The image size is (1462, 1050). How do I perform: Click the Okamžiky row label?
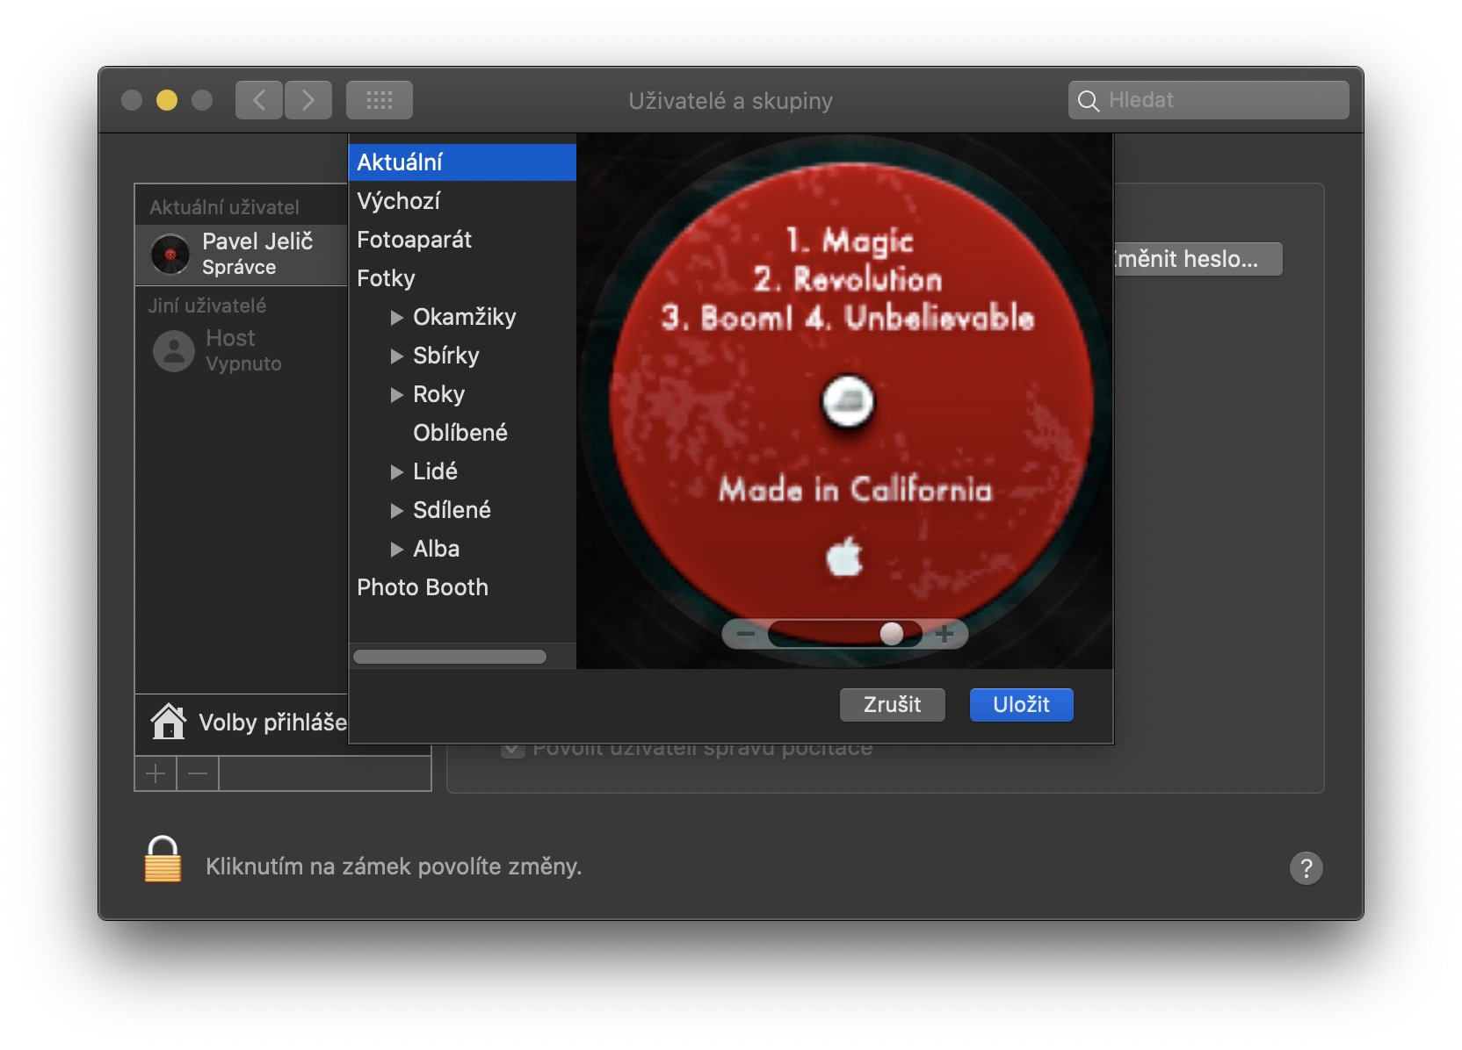pos(465,317)
